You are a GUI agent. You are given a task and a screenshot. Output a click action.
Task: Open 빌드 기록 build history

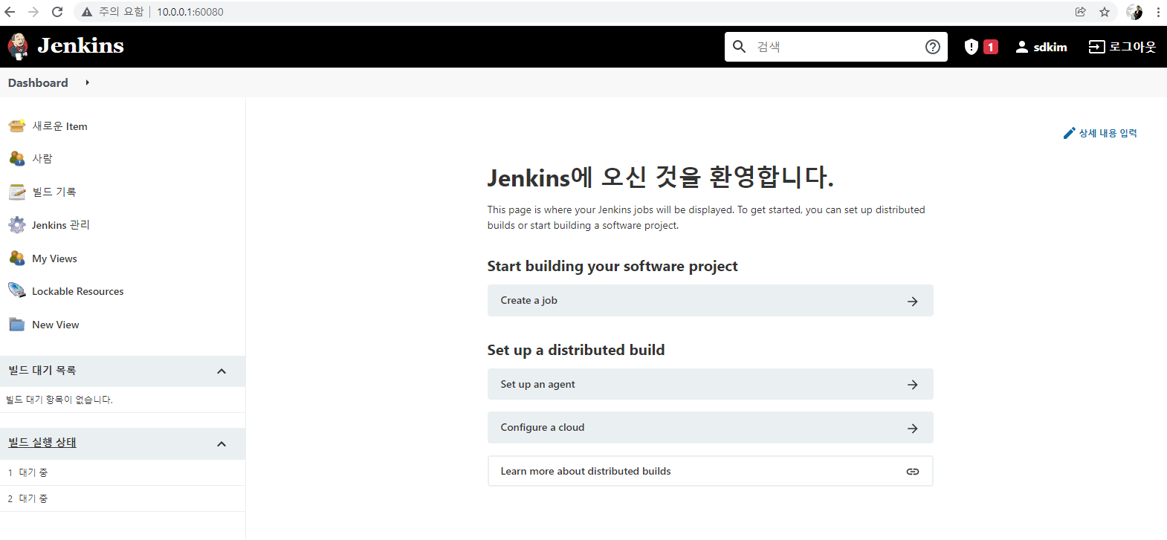pyautogui.click(x=54, y=192)
